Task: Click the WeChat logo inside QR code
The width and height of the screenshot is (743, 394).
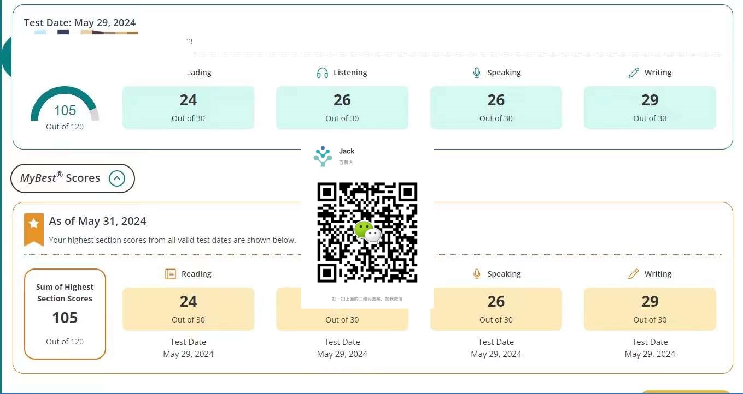Action: click(367, 232)
